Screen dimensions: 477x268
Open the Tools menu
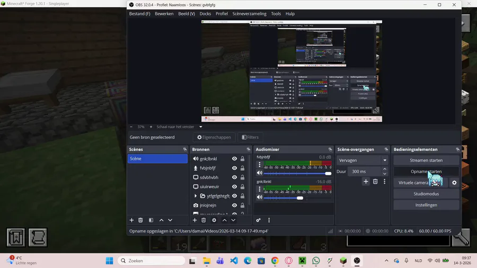pyautogui.click(x=276, y=14)
